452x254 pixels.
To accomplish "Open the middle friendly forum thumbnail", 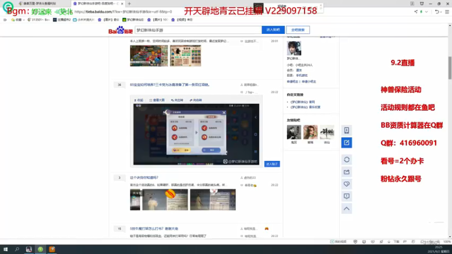I will 310,132.
